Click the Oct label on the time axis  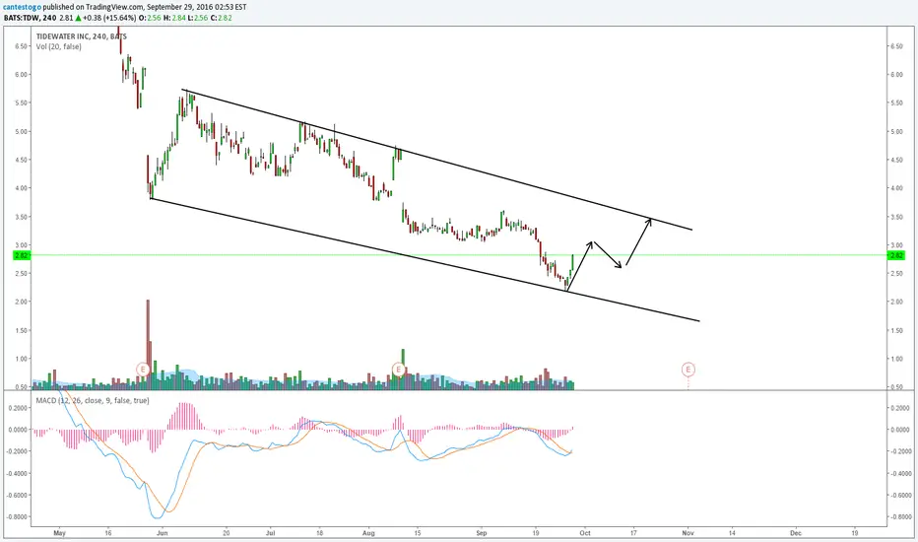585,533
